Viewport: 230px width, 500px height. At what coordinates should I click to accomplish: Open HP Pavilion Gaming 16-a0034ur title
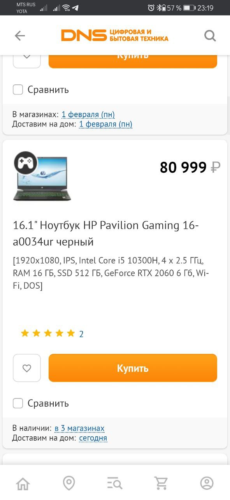tap(106, 234)
